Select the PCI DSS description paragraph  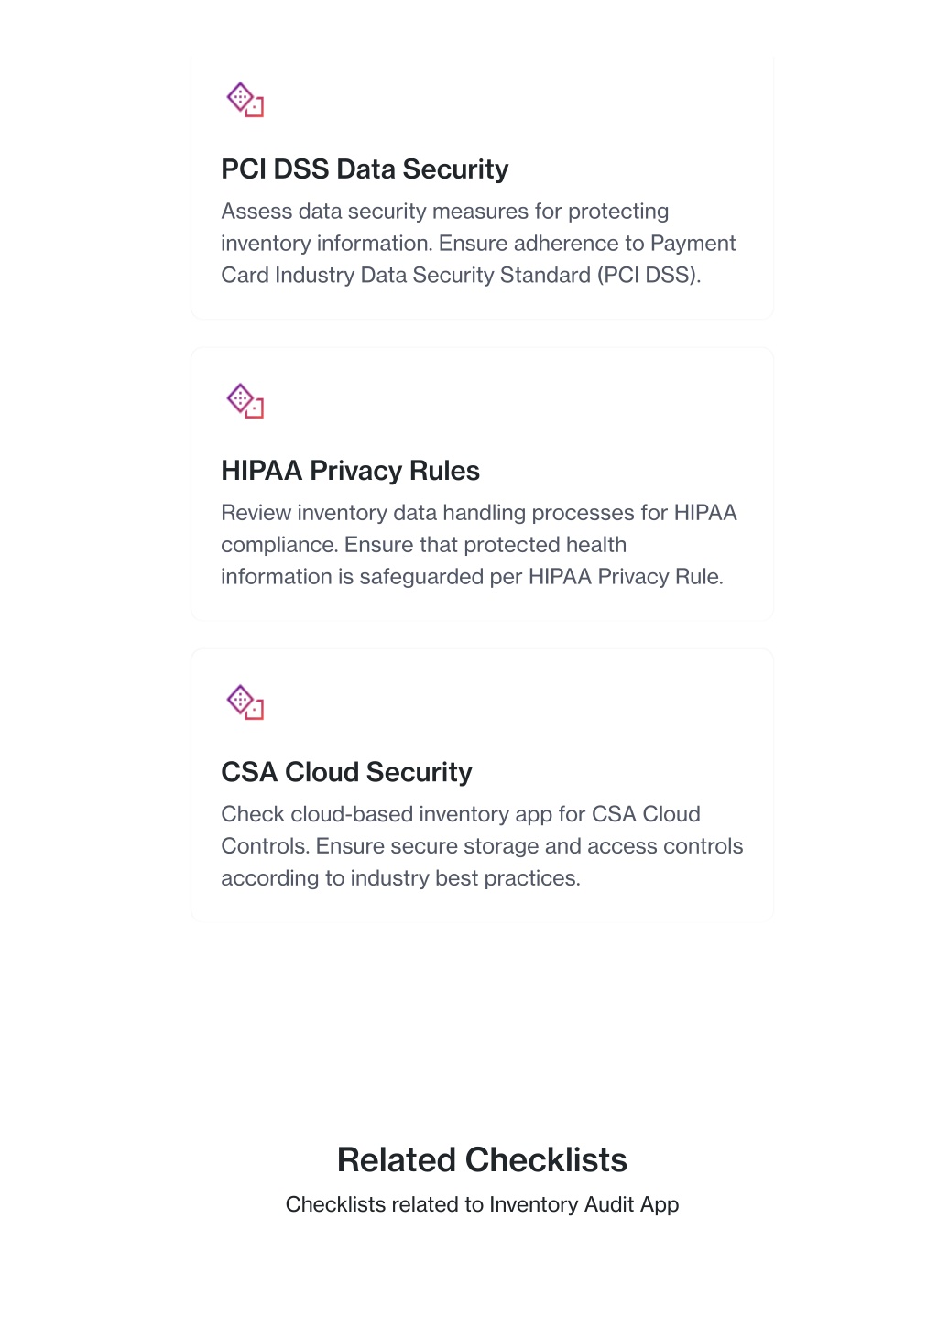(478, 244)
